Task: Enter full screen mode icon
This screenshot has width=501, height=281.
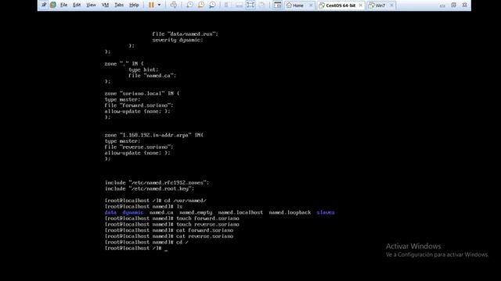Action: pyautogui.click(x=250, y=5)
